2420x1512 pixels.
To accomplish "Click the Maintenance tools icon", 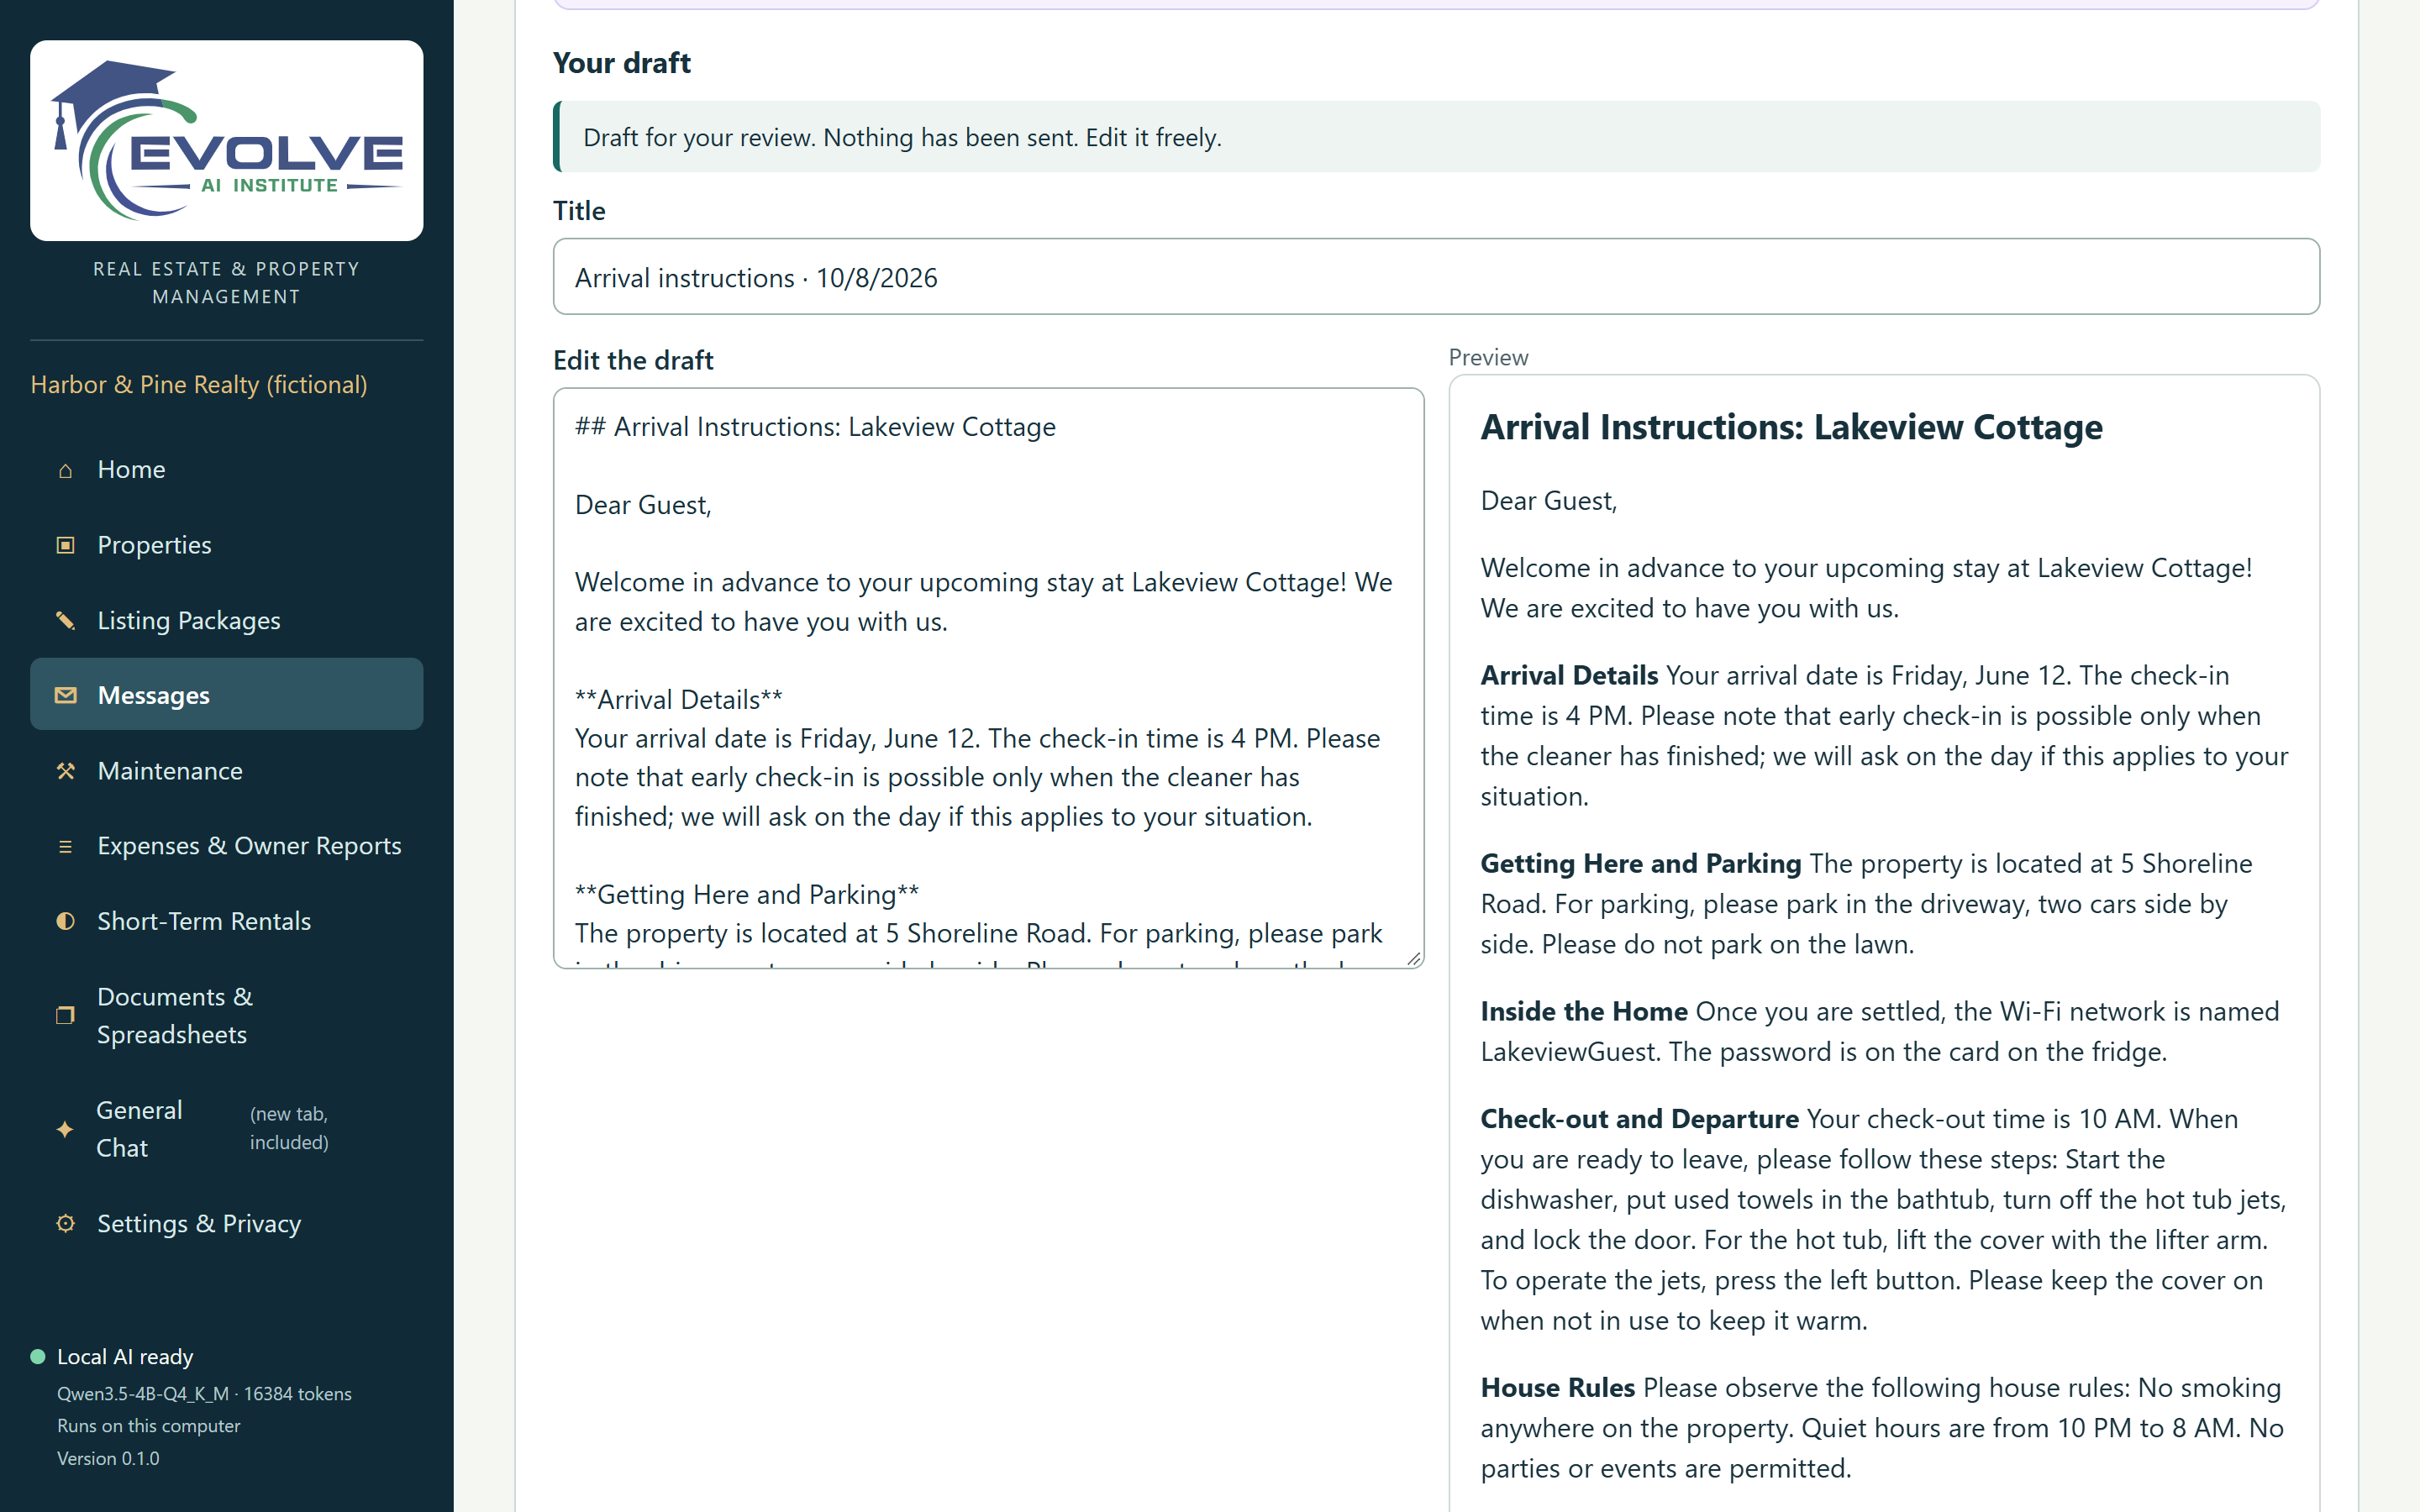I will [x=65, y=771].
